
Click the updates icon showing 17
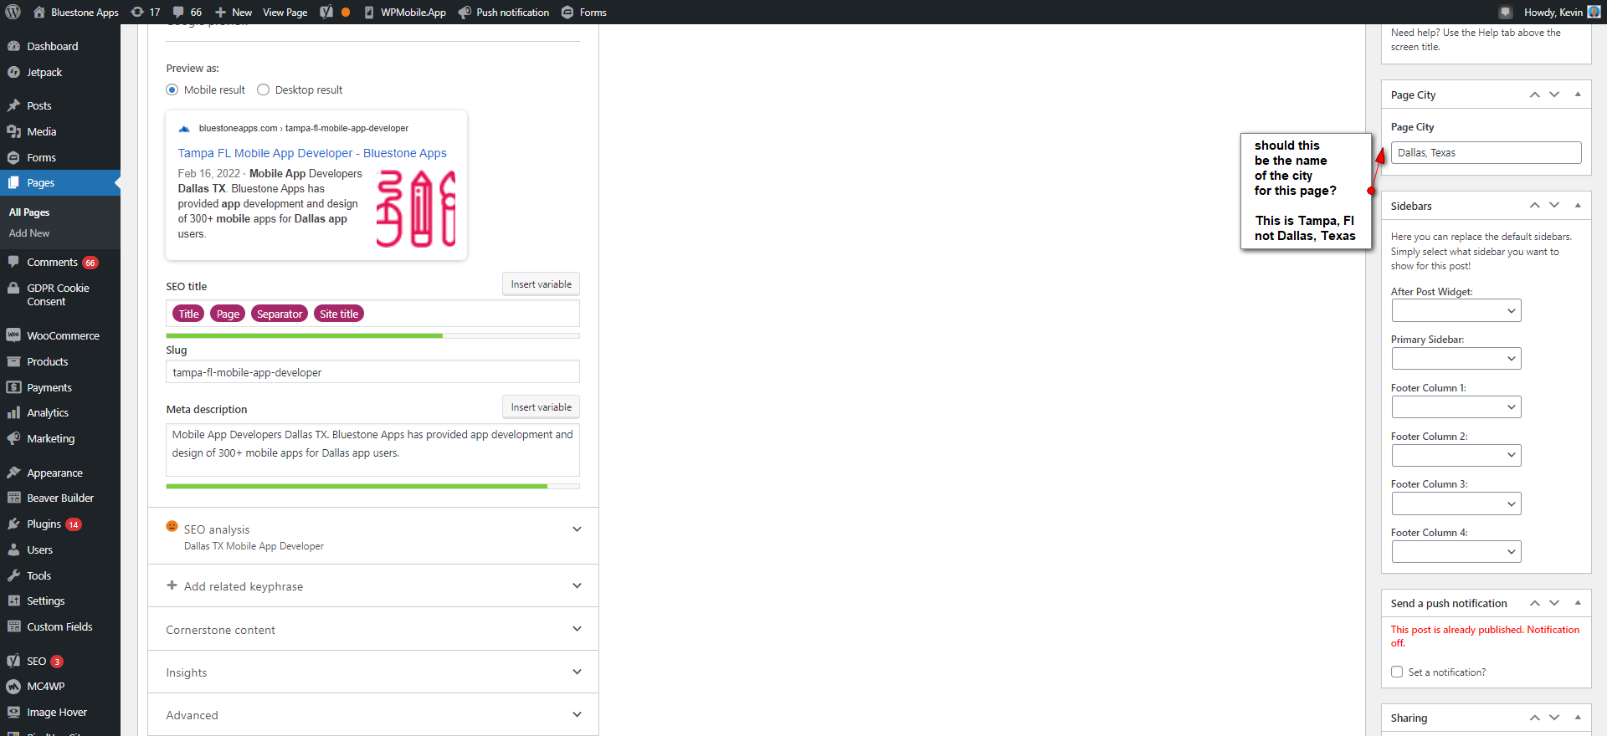146,12
